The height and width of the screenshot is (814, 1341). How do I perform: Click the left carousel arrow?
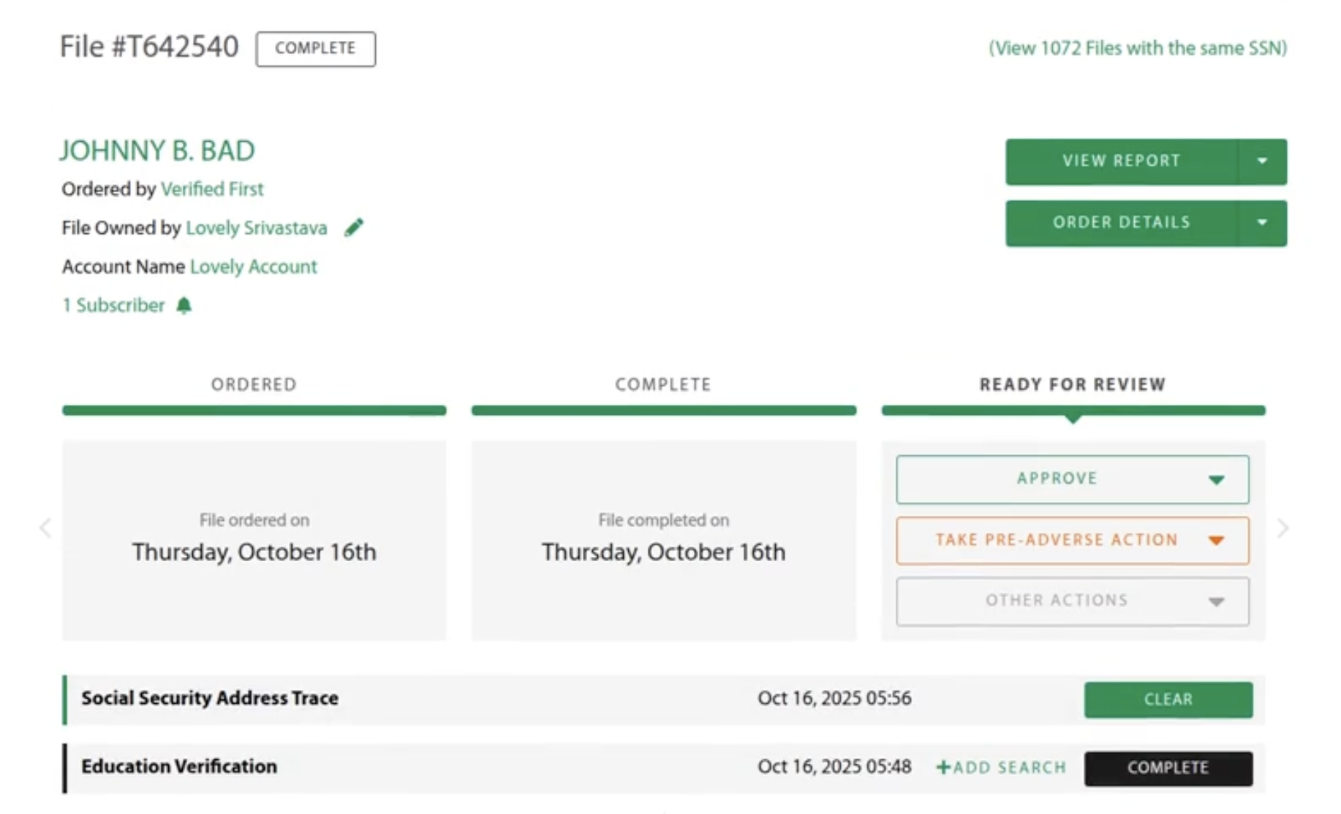click(45, 528)
